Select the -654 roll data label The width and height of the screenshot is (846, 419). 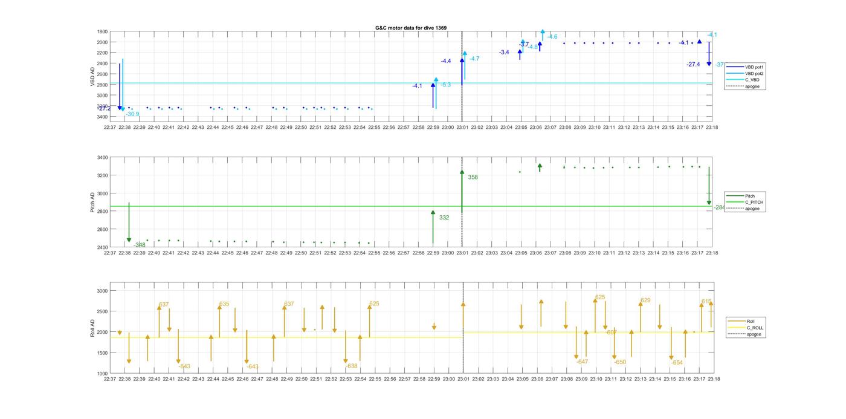[677, 363]
